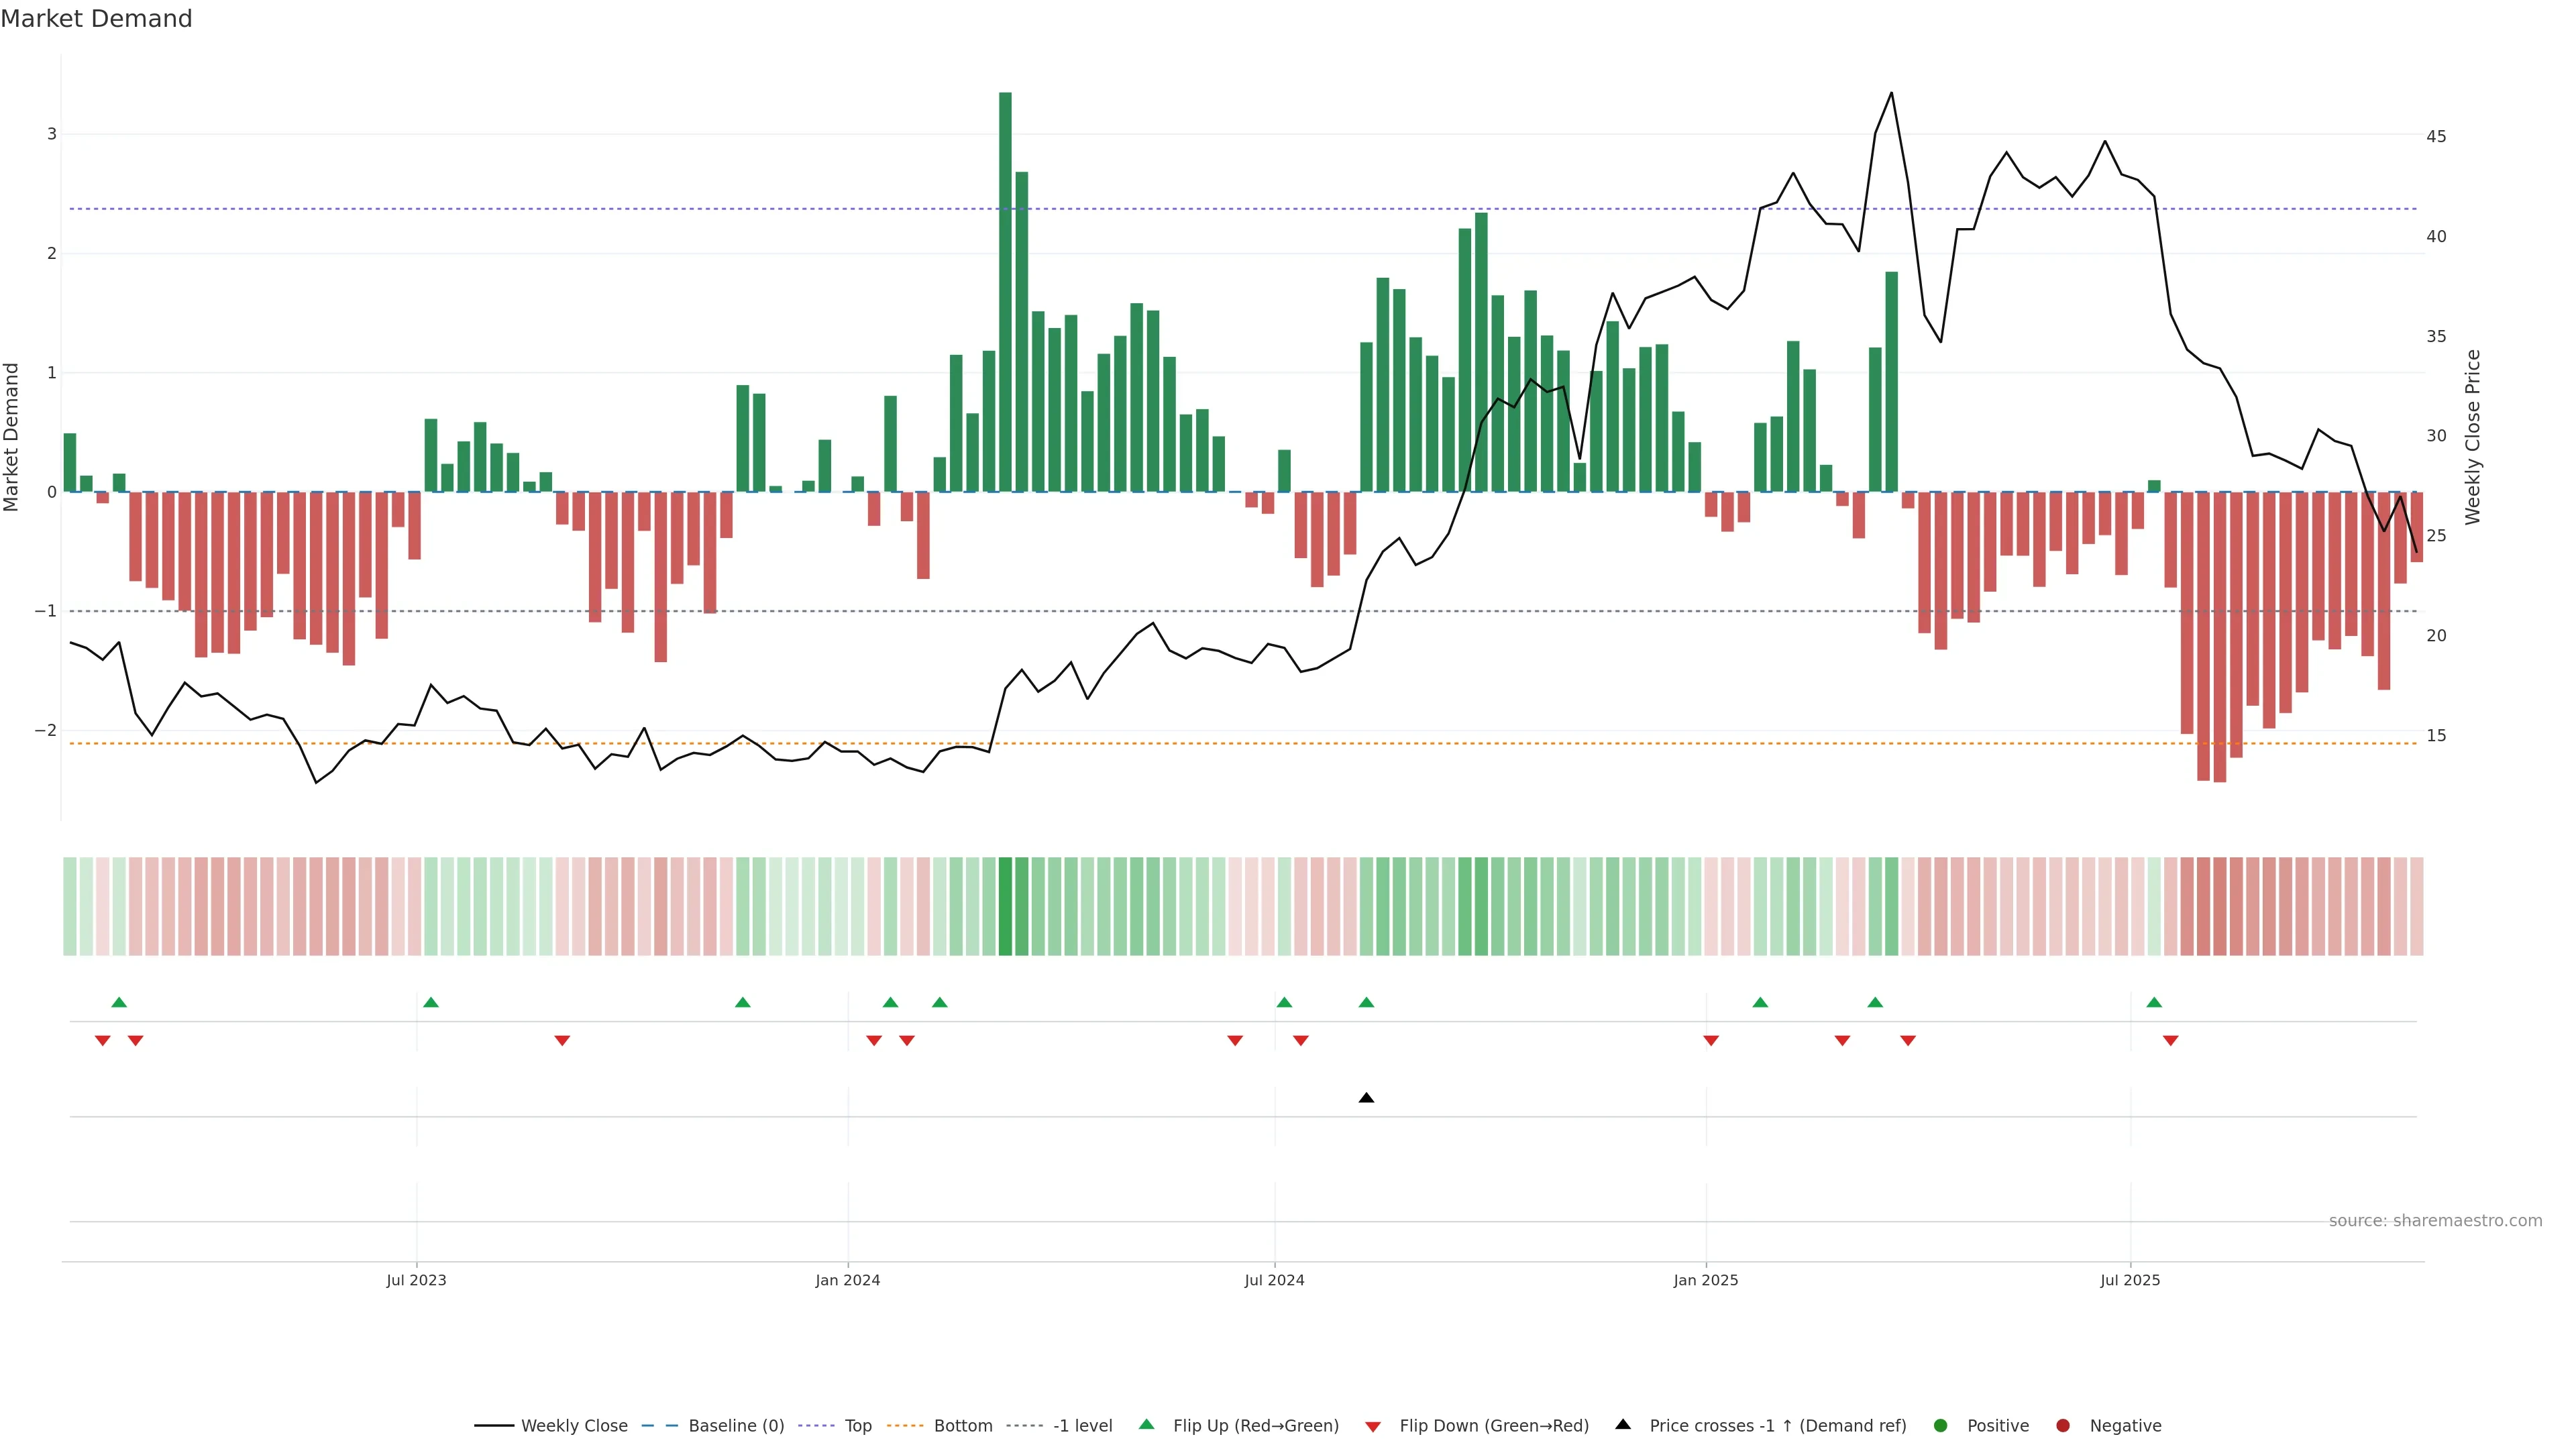2576x1449 pixels.
Task: Click the darkest green heatmap strip cell
Action: click(x=1005, y=906)
